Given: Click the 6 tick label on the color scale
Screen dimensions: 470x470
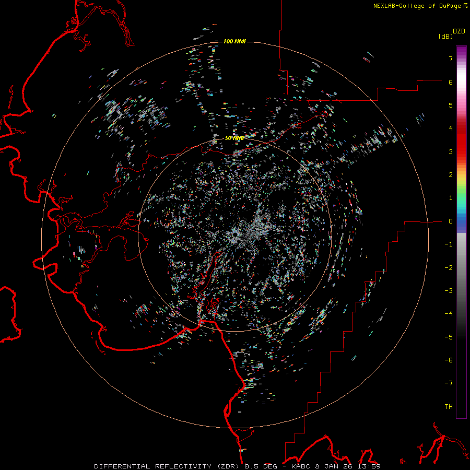Looking at the screenshot, I should (x=450, y=82).
